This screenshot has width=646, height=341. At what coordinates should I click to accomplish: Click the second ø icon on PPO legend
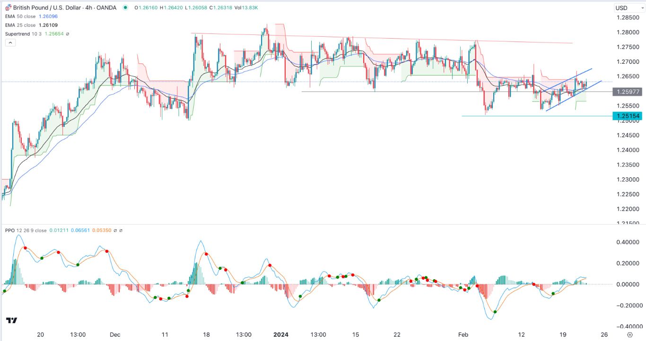tap(121, 231)
